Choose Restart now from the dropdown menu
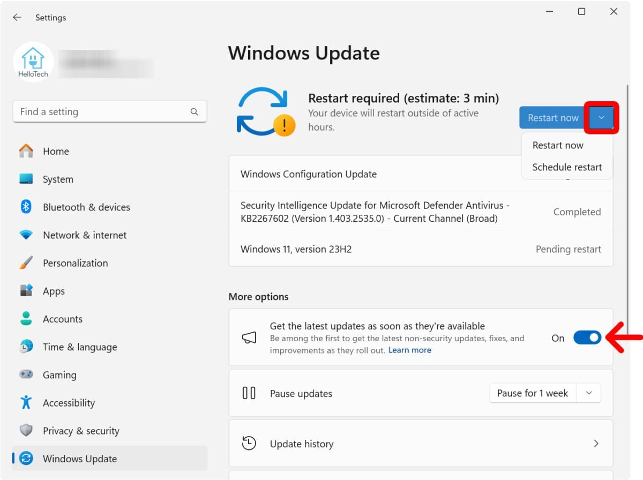The height and width of the screenshot is (480, 643). (x=558, y=145)
